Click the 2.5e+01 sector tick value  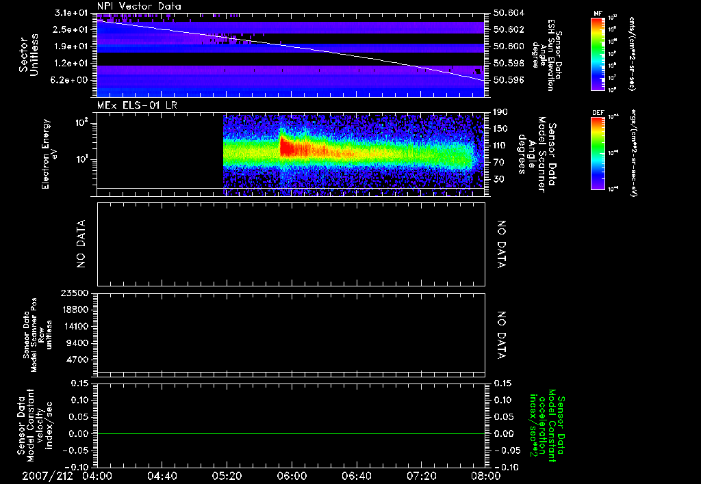[71, 29]
